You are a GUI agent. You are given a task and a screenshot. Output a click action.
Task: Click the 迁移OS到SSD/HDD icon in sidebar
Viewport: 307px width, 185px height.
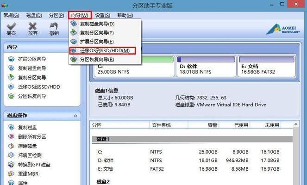click(11, 86)
